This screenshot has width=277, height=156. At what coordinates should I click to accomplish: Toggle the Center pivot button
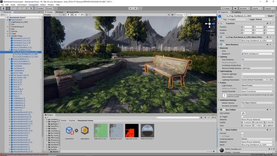tap(39, 8)
